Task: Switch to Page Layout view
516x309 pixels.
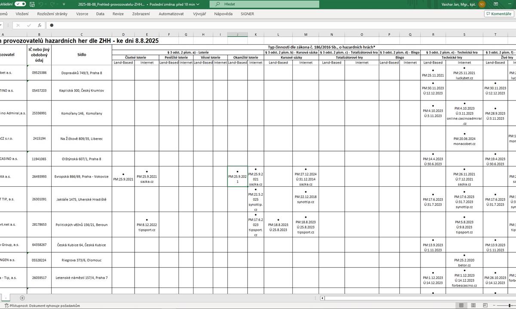Action: pyautogui.click(x=473, y=306)
